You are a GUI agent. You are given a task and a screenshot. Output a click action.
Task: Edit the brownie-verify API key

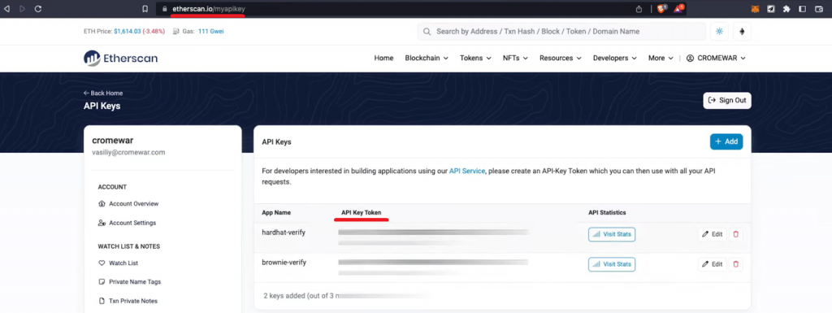pos(712,263)
